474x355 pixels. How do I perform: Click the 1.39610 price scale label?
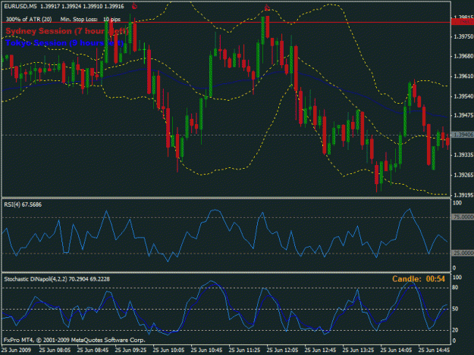[x=463, y=76]
